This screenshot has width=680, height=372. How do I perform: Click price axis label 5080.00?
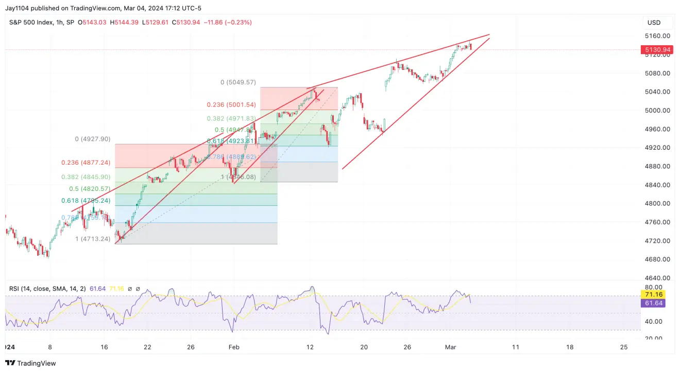click(657, 73)
